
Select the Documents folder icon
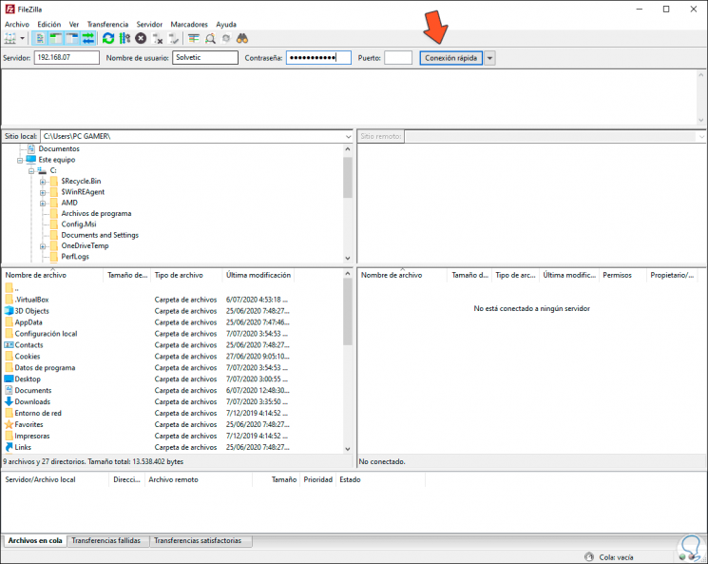pos(10,390)
